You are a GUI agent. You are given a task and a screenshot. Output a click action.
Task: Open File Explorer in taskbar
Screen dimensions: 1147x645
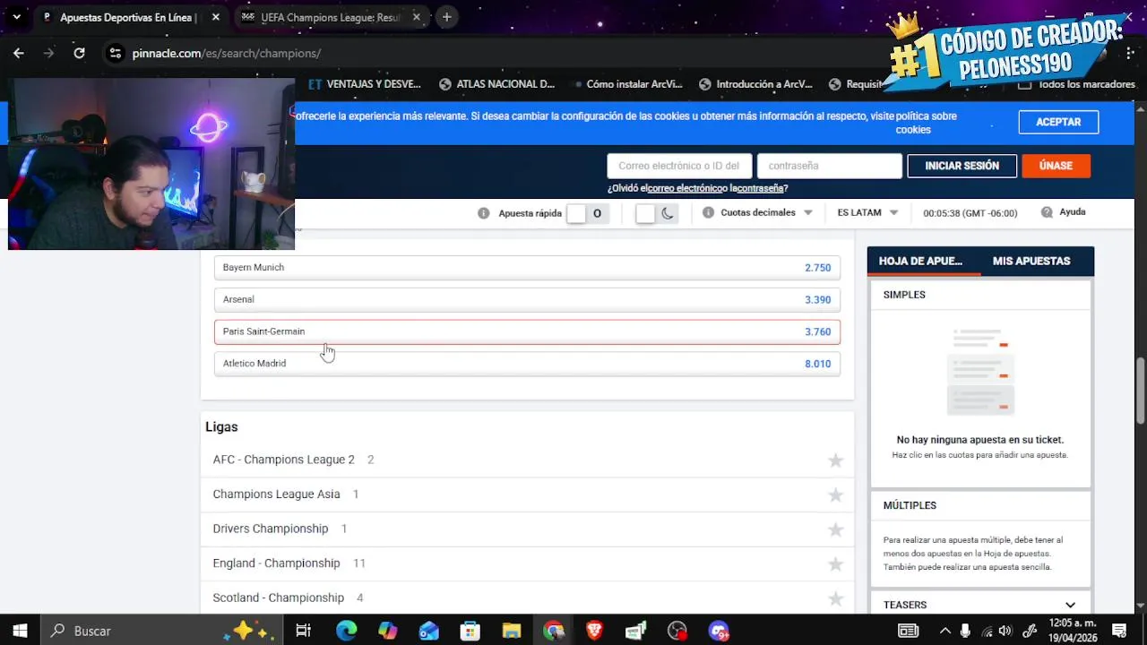pyautogui.click(x=512, y=631)
